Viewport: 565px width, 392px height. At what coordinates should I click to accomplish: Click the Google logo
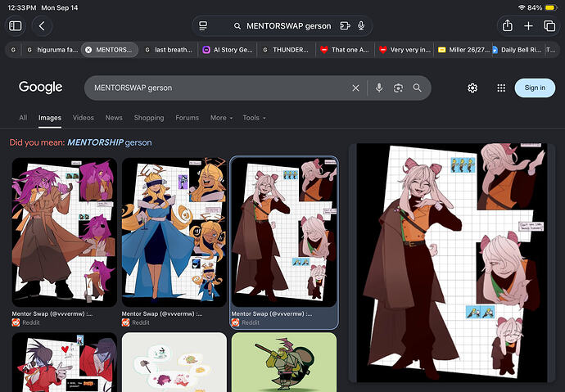point(41,87)
